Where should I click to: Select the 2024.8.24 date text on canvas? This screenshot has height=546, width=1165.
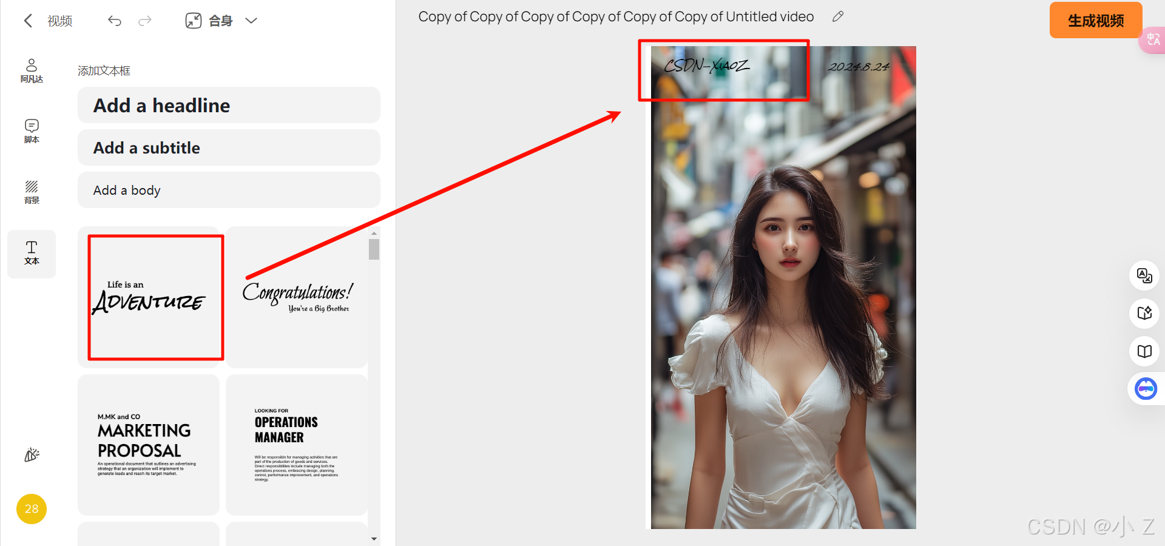coord(859,67)
